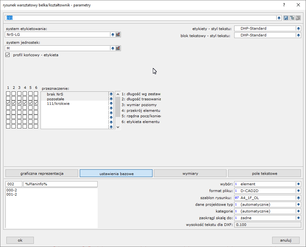Expand the top (0) preset dropdown arrow
The image size is (306, 247).
coord(279,18)
